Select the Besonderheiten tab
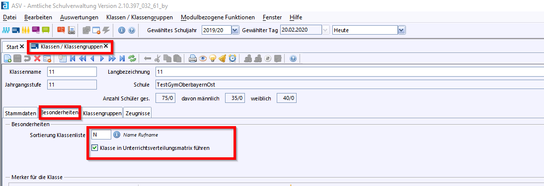 pos(60,112)
